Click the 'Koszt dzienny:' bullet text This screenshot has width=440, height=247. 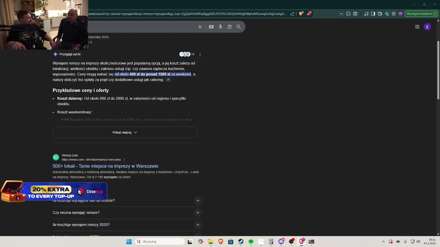click(x=70, y=98)
